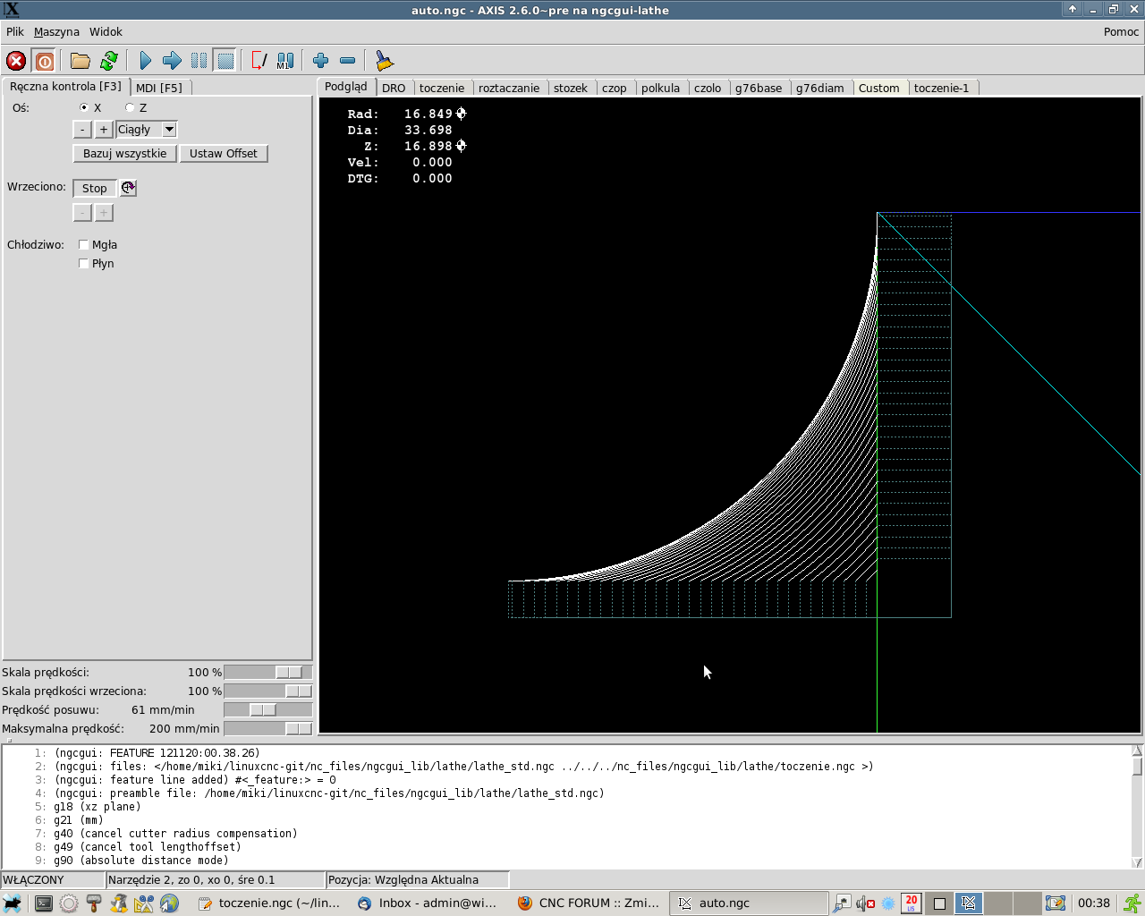Image resolution: width=1145 pixels, height=916 pixels.
Task: Open the czolo tab
Action: pos(708,88)
